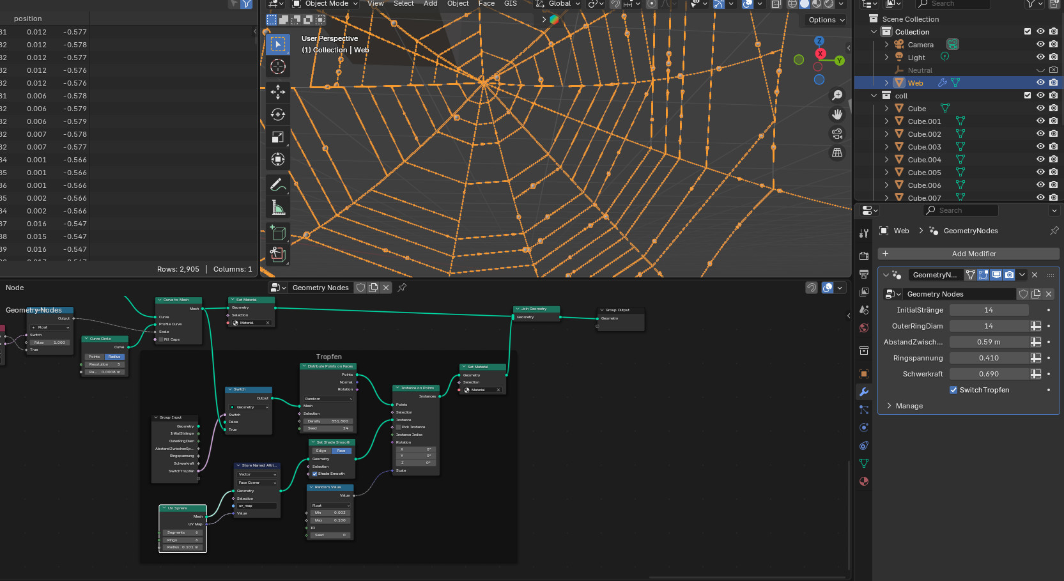This screenshot has width=1064, height=581.
Task: Click the viewport pan hand icon
Action: (x=837, y=114)
